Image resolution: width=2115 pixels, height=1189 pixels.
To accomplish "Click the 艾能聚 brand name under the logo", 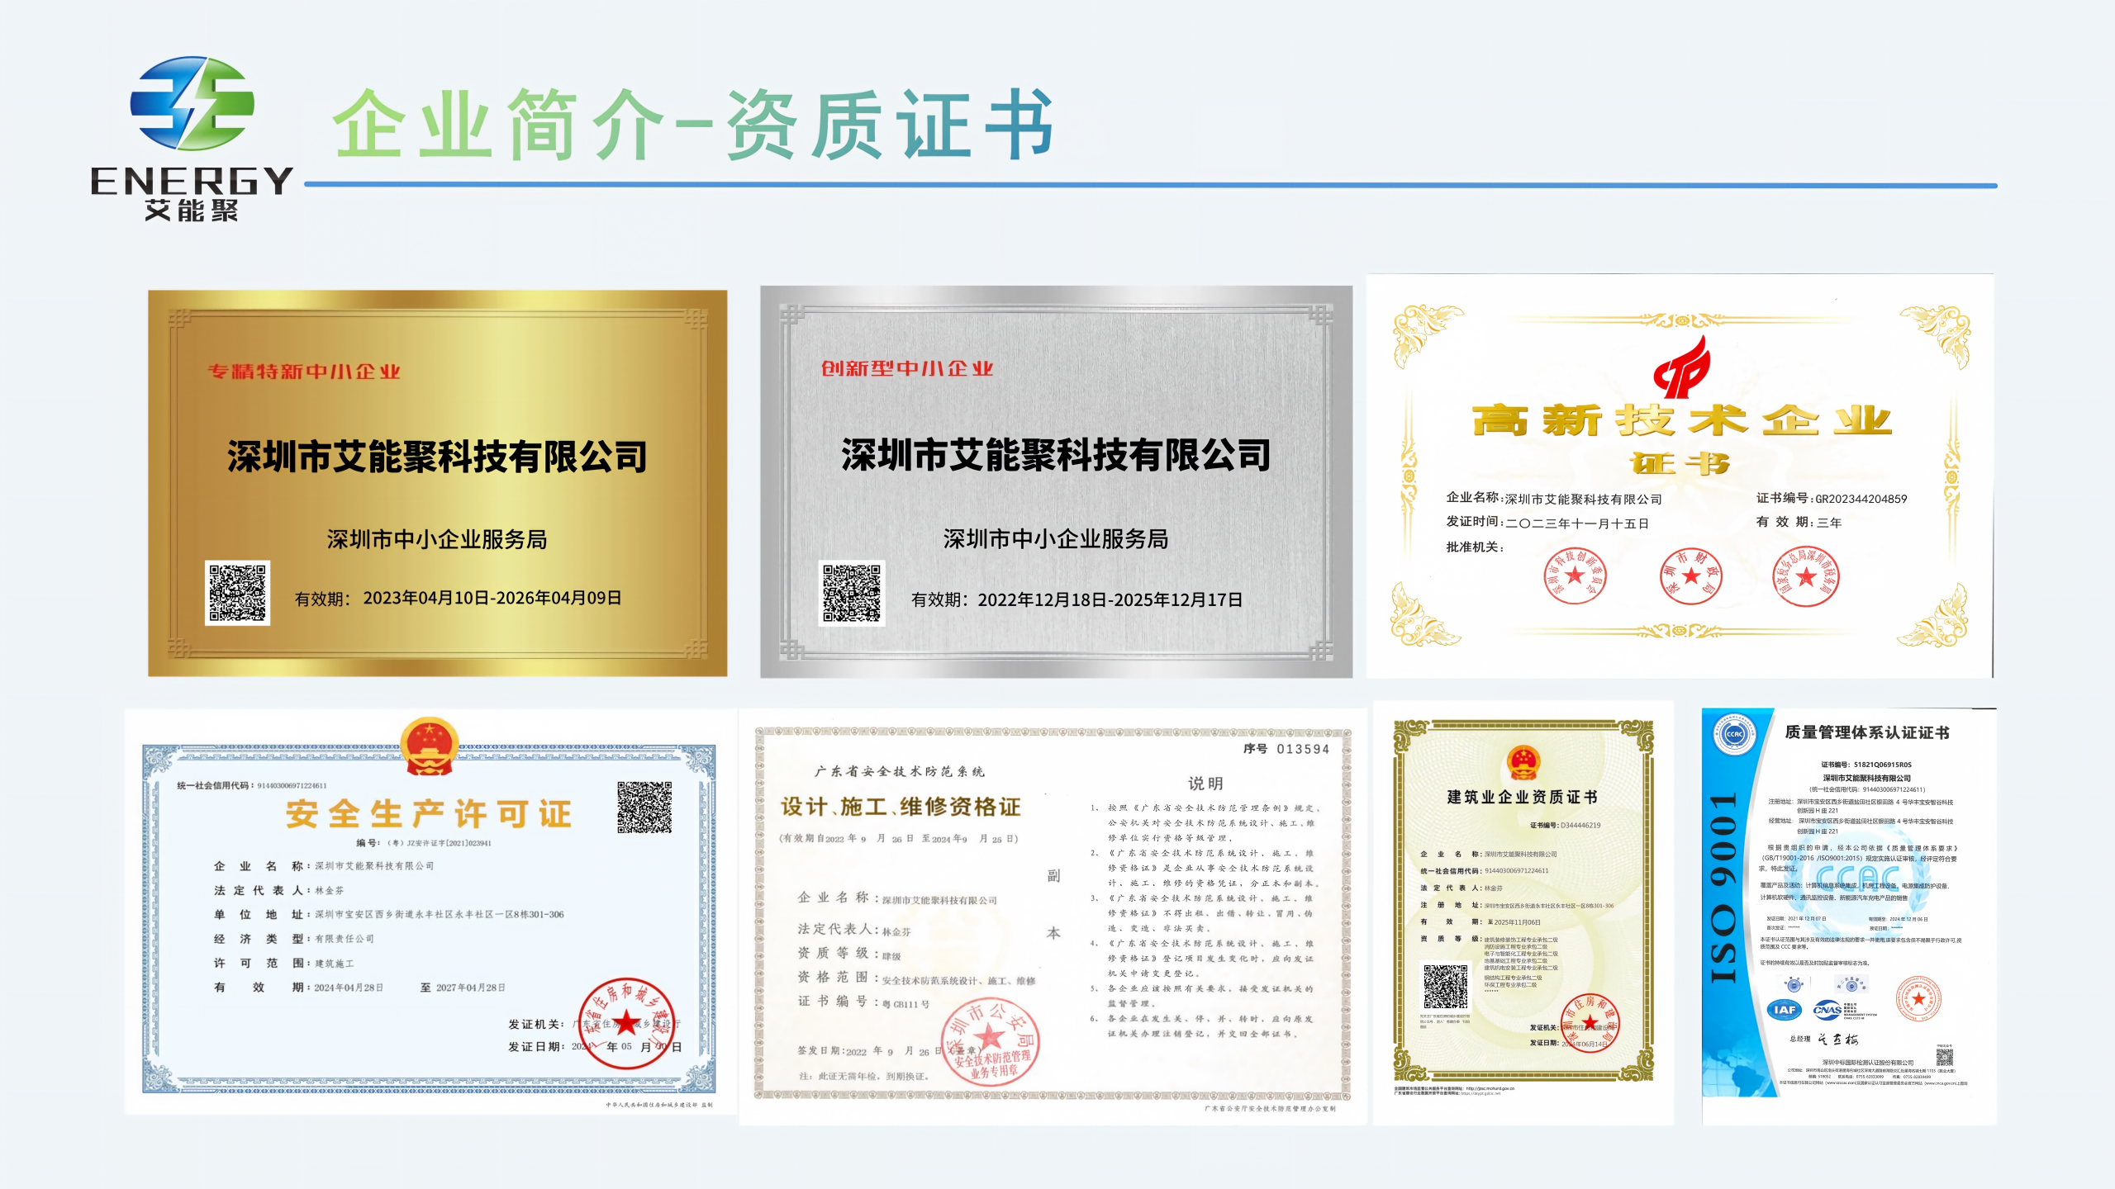I will 192,211.
